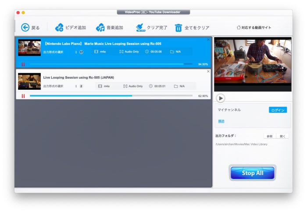Click the yellow minimize window button
This screenshot has width=307, height=212.
(23, 13)
